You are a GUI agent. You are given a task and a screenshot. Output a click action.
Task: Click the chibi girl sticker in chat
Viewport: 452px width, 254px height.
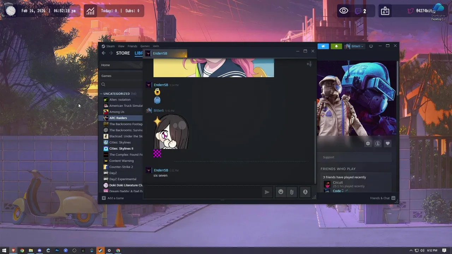coord(171,132)
